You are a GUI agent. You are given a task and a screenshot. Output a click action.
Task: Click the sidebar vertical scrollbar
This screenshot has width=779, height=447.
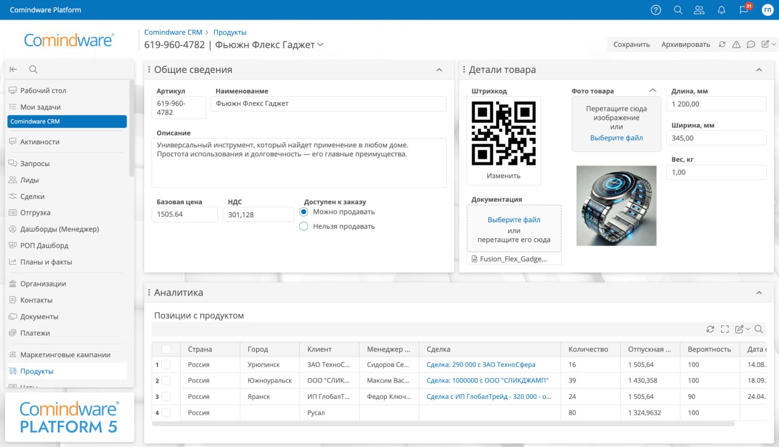click(x=131, y=128)
